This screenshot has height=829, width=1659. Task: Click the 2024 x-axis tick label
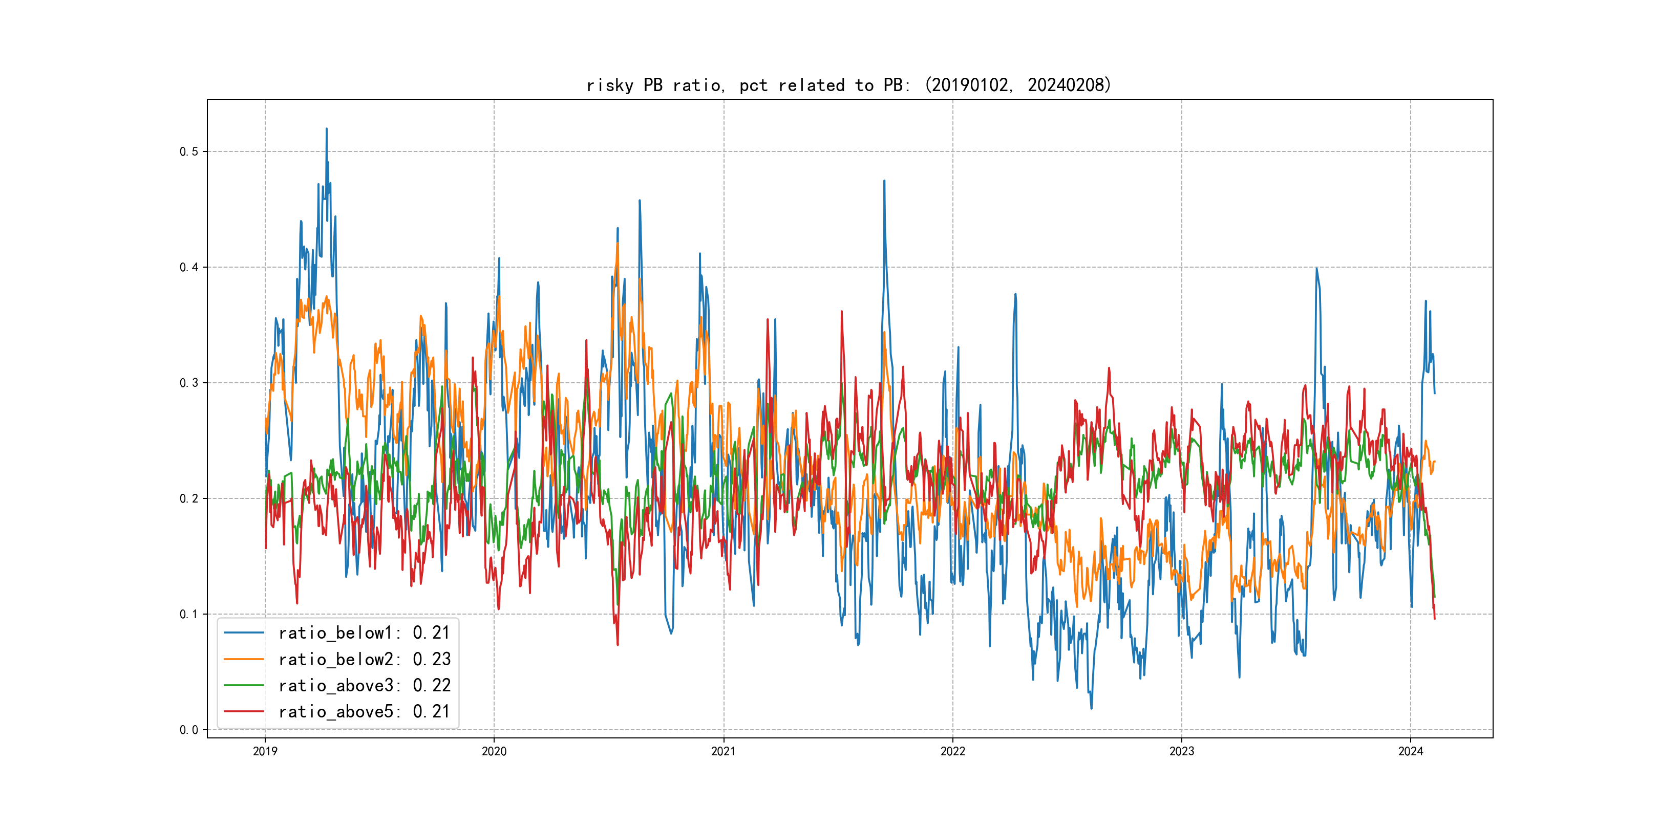tap(1411, 751)
